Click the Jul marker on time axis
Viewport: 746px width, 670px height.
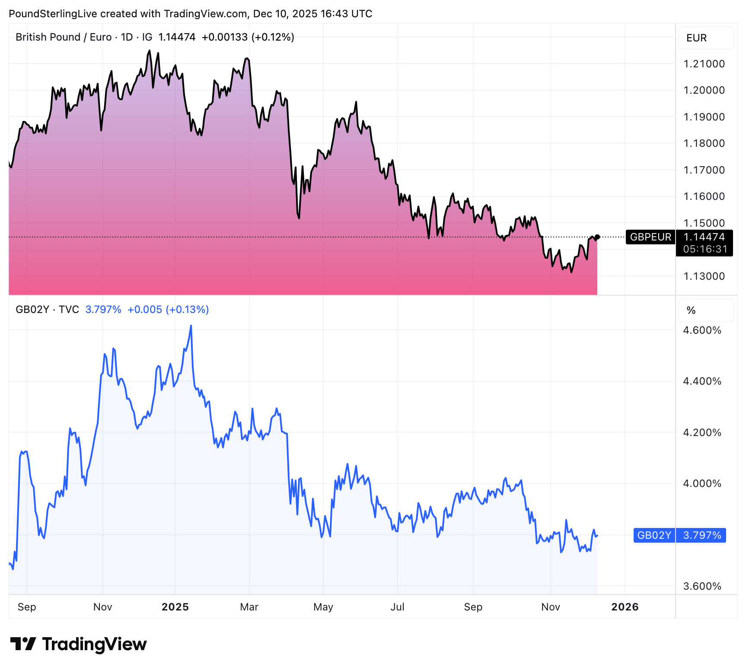(x=397, y=607)
